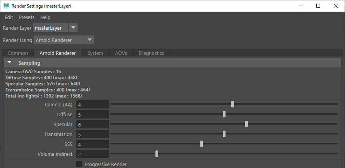Open the Presets menu
Image resolution: width=345 pixels, height=168 pixels.
[27, 17]
